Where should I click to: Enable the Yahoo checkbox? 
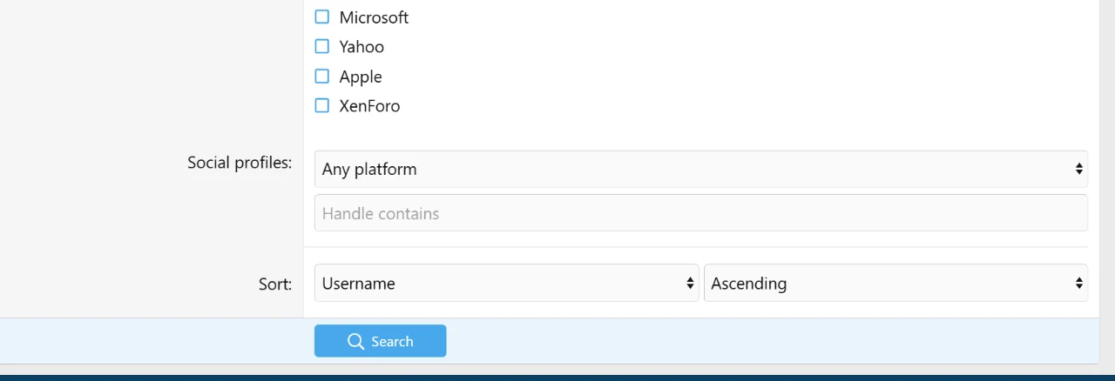(x=322, y=46)
